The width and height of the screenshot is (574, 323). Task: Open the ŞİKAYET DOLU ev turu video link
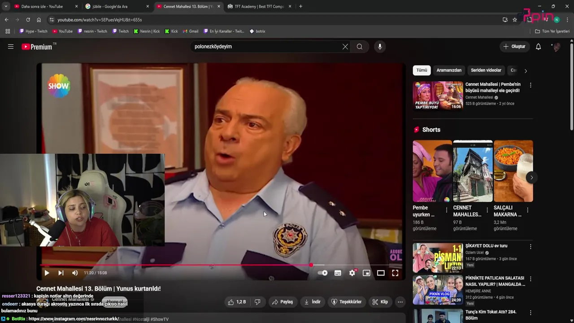[x=486, y=246]
